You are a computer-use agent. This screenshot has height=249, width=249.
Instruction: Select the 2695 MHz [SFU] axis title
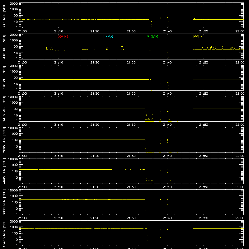4,140
